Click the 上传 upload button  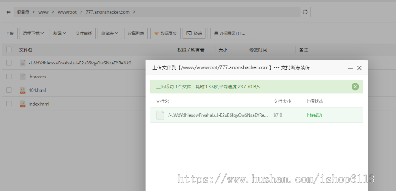[10, 33]
